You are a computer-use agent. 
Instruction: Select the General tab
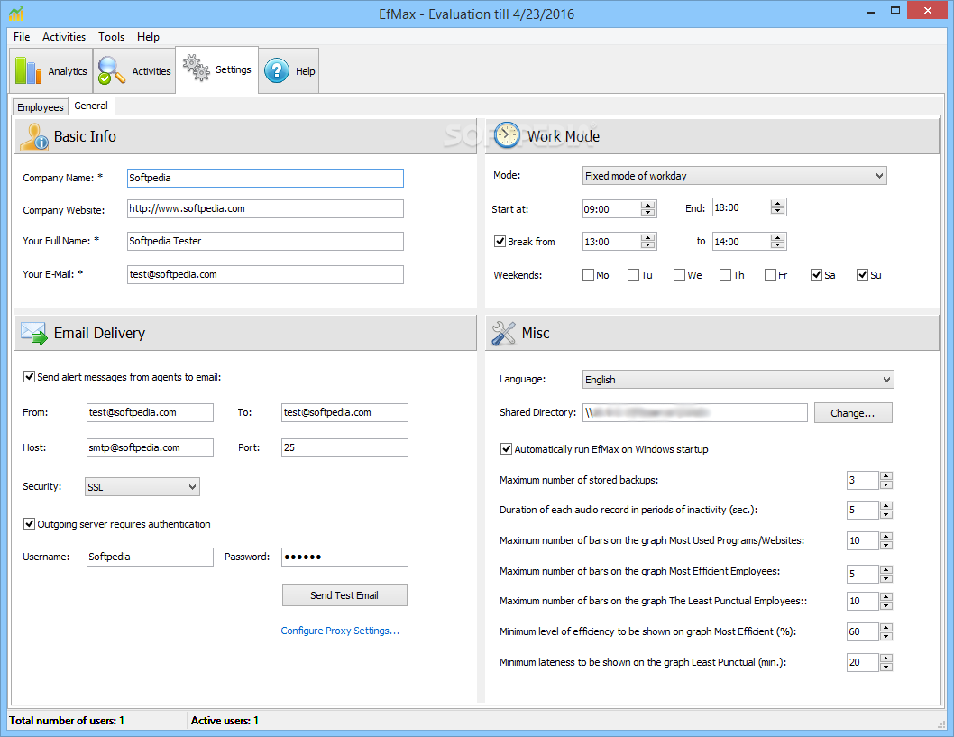click(91, 106)
